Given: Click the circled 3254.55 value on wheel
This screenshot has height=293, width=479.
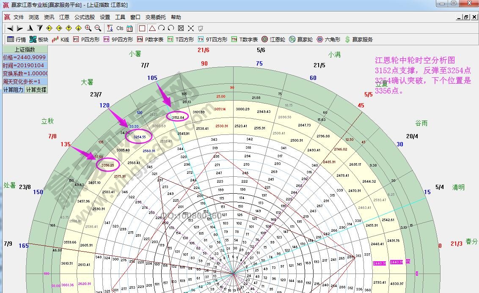Looking at the screenshot, I should pyautogui.click(x=140, y=137).
